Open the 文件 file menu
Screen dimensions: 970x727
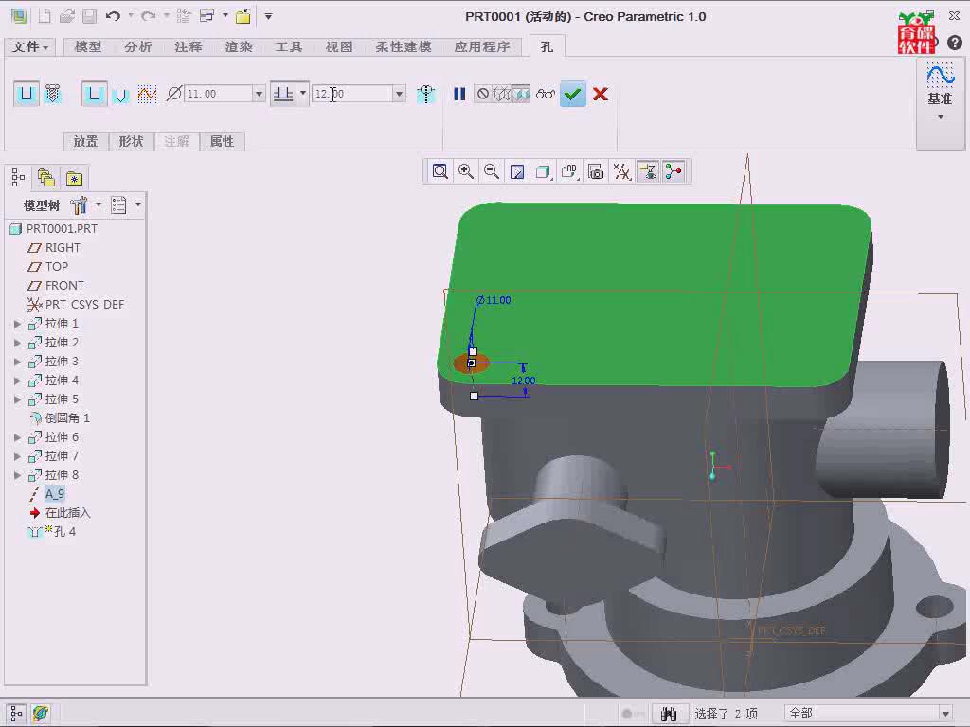29,47
